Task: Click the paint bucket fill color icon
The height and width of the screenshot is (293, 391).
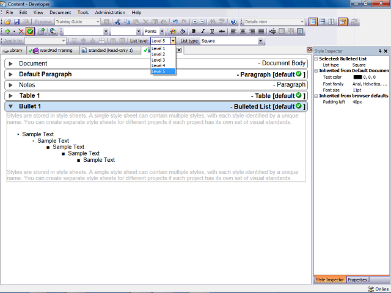Action: pos(183,31)
